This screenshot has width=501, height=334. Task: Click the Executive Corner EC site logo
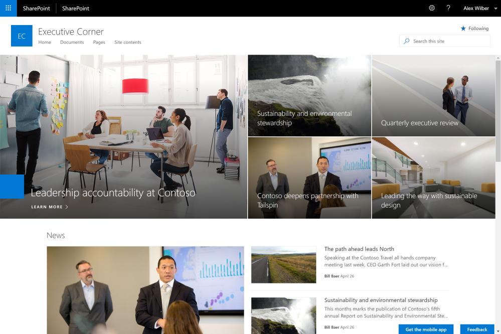[22, 36]
